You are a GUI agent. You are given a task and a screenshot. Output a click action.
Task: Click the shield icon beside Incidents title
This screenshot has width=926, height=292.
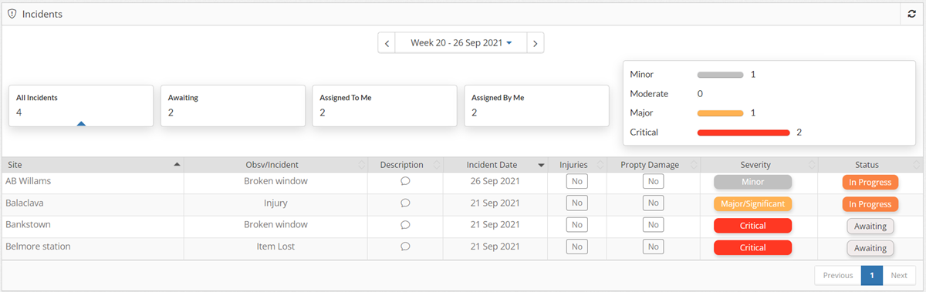point(12,14)
